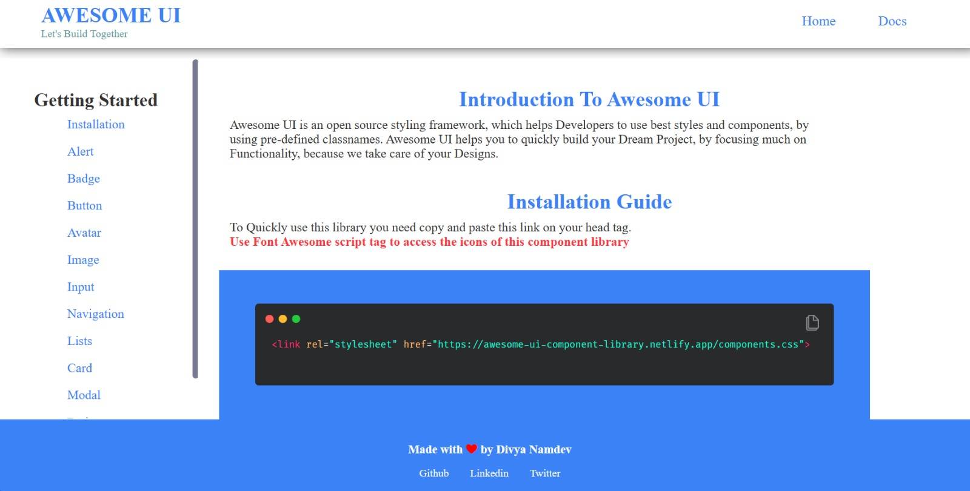Open the Lists sidebar link
Image resolution: width=970 pixels, height=491 pixels.
pyautogui.click(x=79, y=341)
